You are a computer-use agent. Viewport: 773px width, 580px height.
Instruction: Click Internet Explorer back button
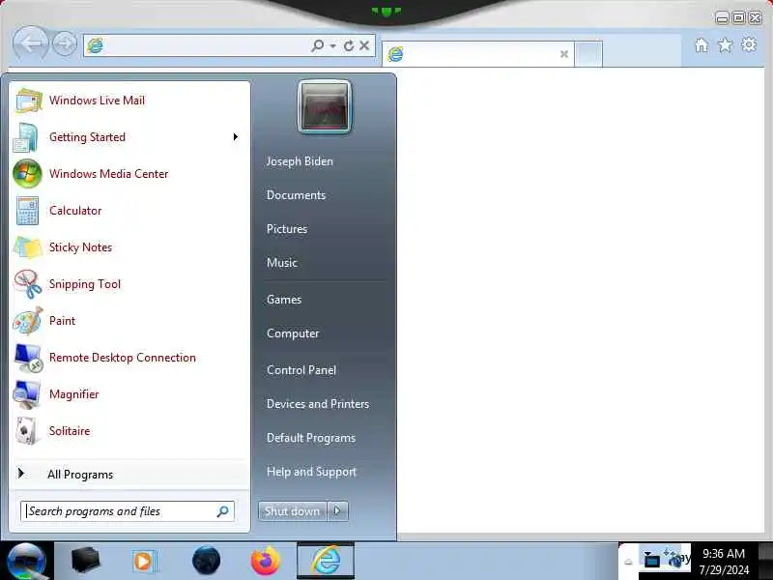pyautogui.click(x=31, y=43)
